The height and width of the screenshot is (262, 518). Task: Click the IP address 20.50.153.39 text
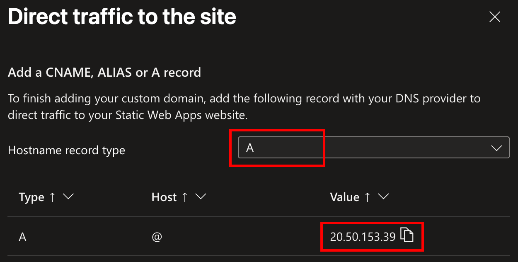(363, 237)
